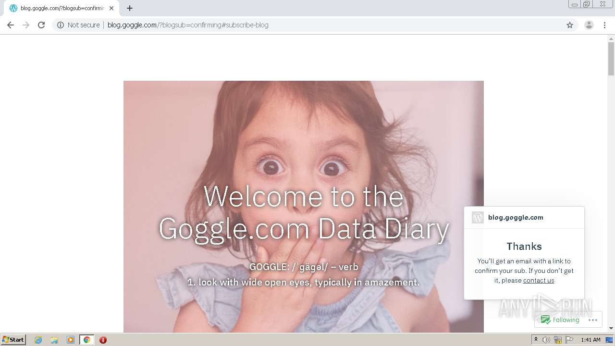This screenshot has height=346, width=615.
Task: Open the Action Center flag icon
Action: point(569,340)
